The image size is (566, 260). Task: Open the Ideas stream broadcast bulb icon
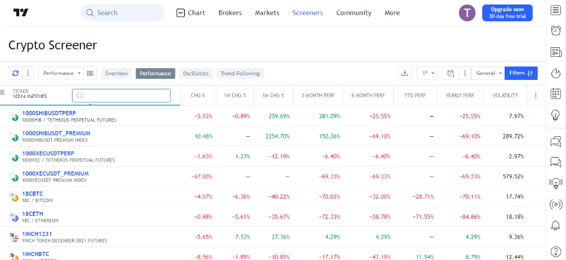(556, 183)
